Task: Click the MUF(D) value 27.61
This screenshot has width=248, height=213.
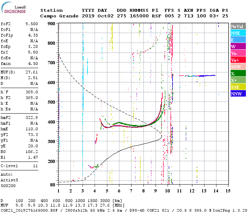Action: [x=32, y=72]
